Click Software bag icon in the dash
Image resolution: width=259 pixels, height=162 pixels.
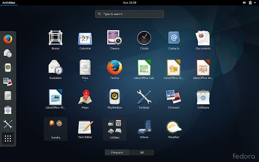point(8,110)
